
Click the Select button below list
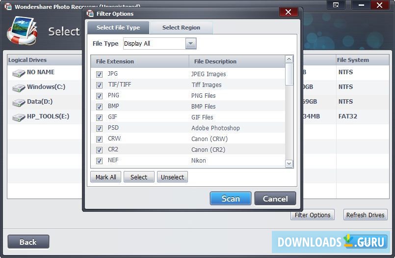click(x=139, y=177)
